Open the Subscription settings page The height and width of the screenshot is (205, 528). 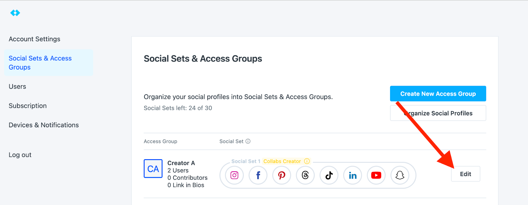pyautogui.click(x=27, y=106)
